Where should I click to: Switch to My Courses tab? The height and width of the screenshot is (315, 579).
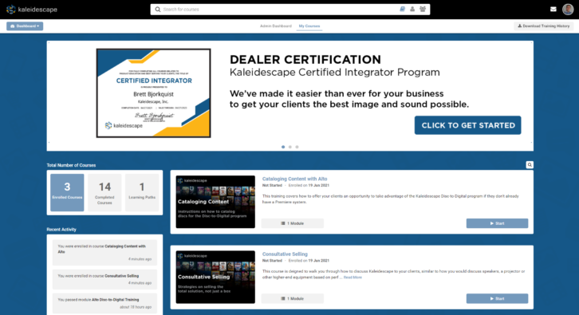pos(309,26)
